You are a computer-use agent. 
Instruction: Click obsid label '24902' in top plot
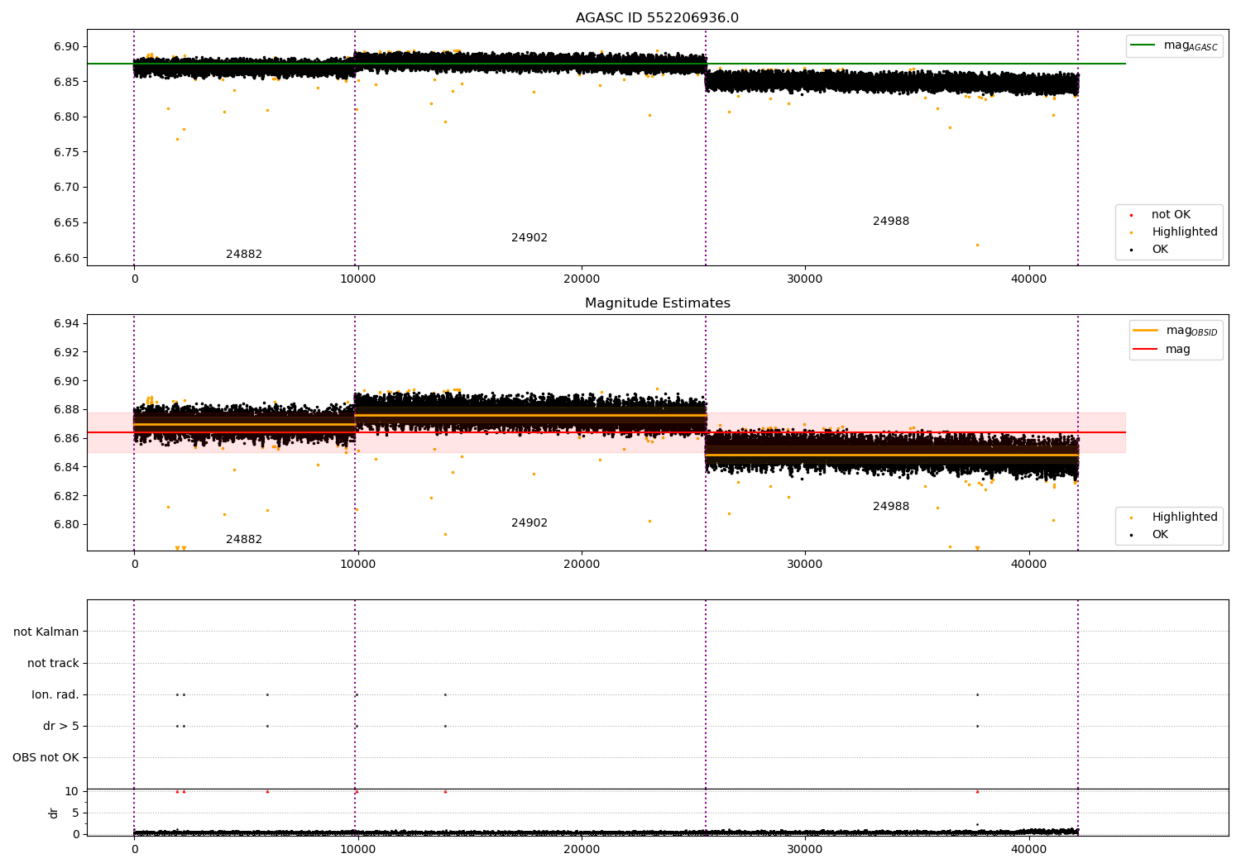(x=529, y=238)
